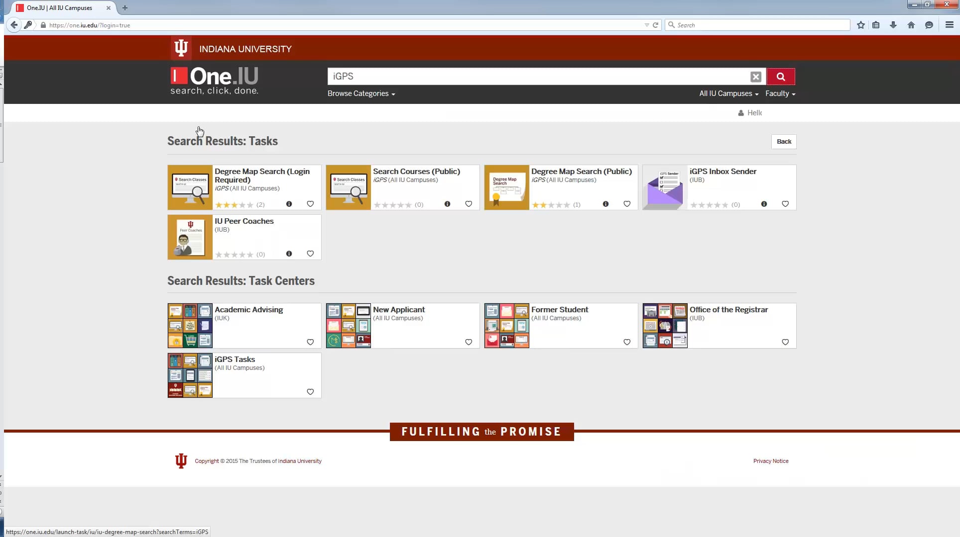Viewport: 960px width, 537px height.
Task: Open the Privacy Notice link
Action: click(x=770, y=461)
